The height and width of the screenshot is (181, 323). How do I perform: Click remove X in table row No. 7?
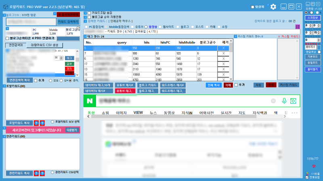click(223, 53)
